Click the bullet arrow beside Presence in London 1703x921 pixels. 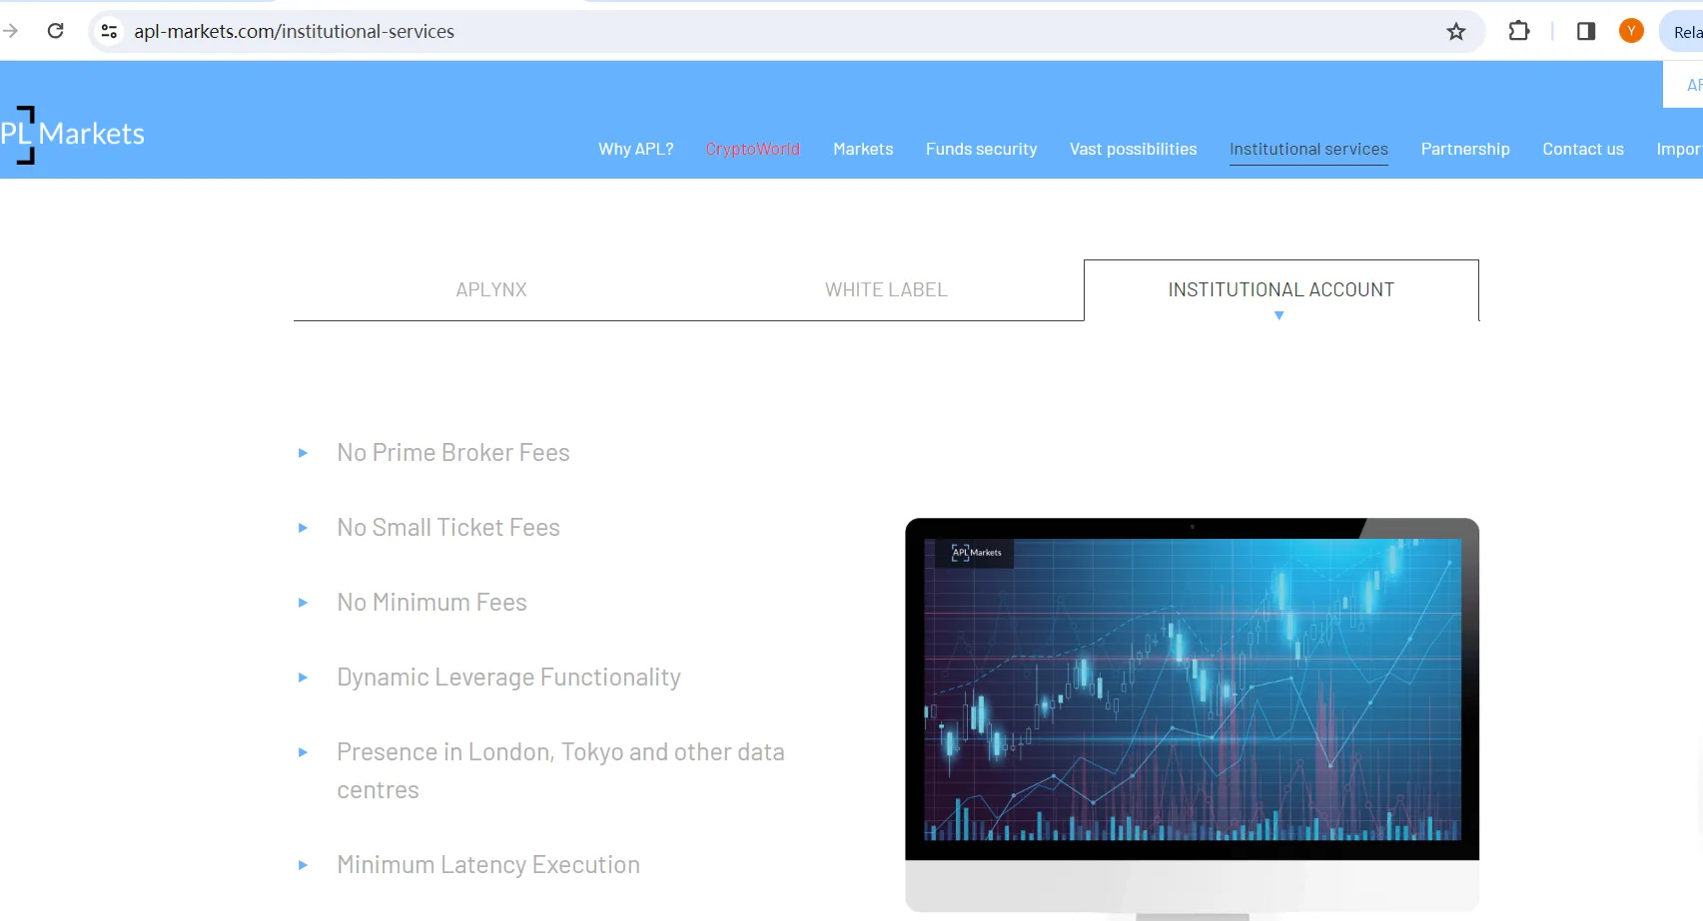click(x=303, y=752)
